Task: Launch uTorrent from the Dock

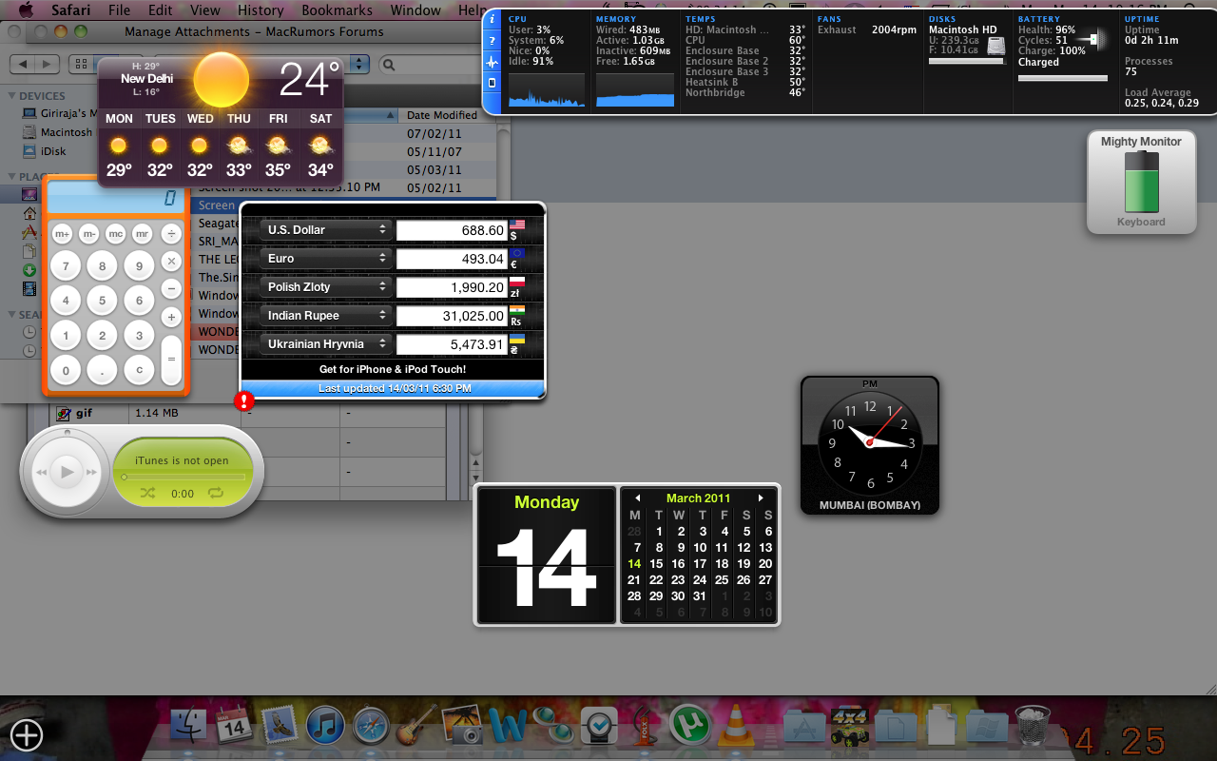Action: [689, 726]
